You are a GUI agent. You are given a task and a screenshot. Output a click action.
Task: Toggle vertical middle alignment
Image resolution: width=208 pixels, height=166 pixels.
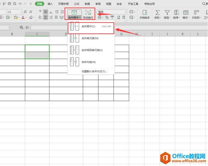coord(45,12)
